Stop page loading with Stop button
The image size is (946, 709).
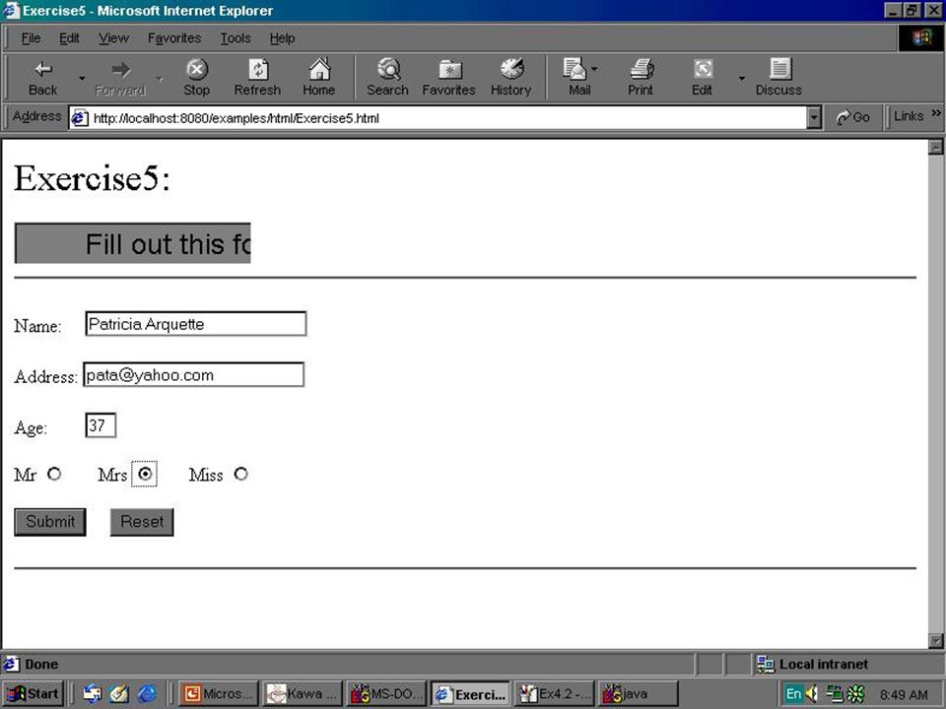click(196, 78)
